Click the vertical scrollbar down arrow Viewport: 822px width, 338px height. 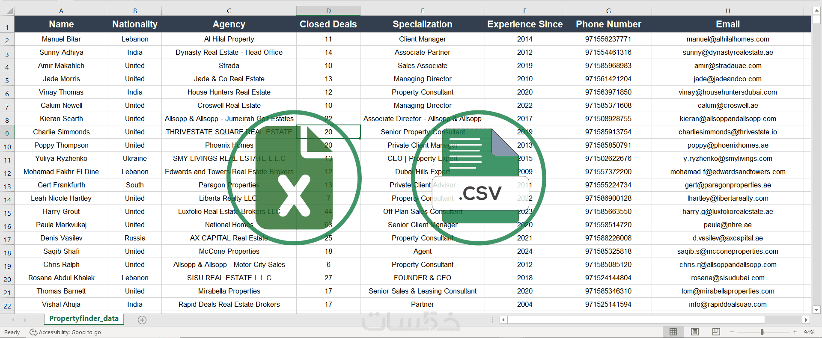click(x=816, y=310)
